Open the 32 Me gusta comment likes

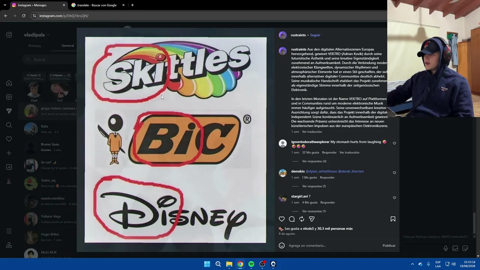click(310, 153)
